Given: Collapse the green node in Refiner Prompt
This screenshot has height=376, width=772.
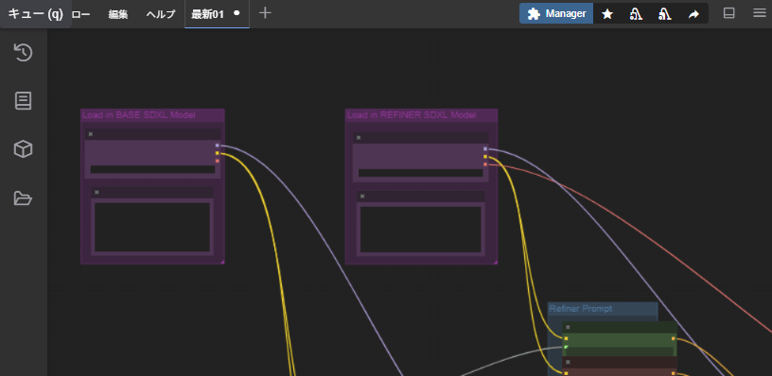Looking at the screenshot, I should (568, 327).
